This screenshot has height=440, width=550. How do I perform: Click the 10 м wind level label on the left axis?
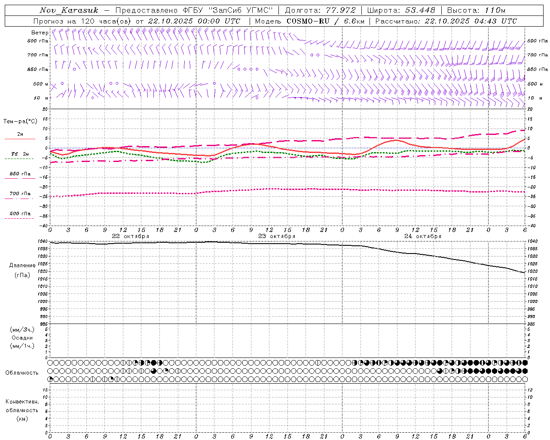[41, 98]
